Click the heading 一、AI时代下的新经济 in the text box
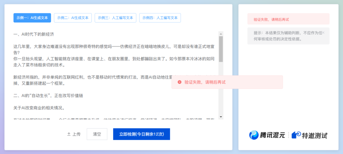343x154 pixels. (36, 34)
